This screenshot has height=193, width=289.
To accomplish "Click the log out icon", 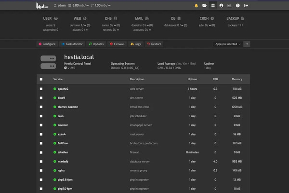I will (246, 5).
